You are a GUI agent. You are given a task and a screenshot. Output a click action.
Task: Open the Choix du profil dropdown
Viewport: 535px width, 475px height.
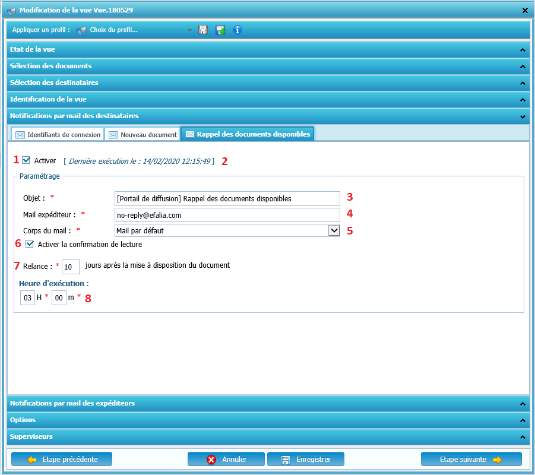[x=189, y=30]
